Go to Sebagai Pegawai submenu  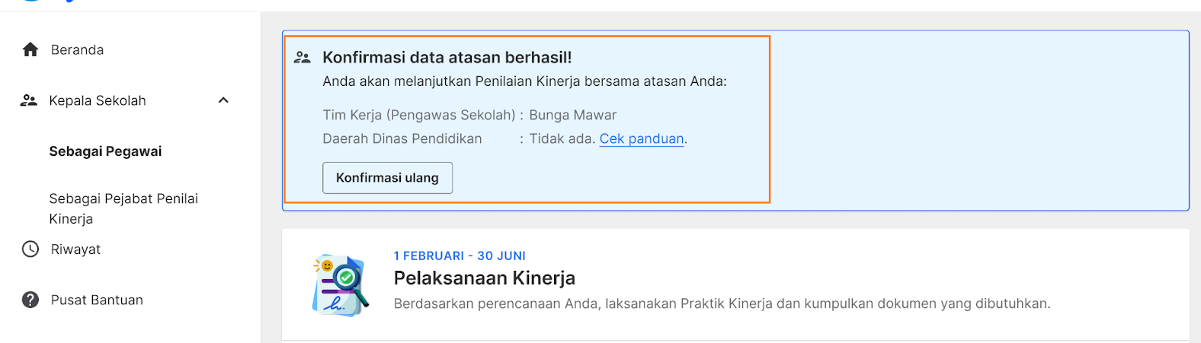click(x=105, y=151)
